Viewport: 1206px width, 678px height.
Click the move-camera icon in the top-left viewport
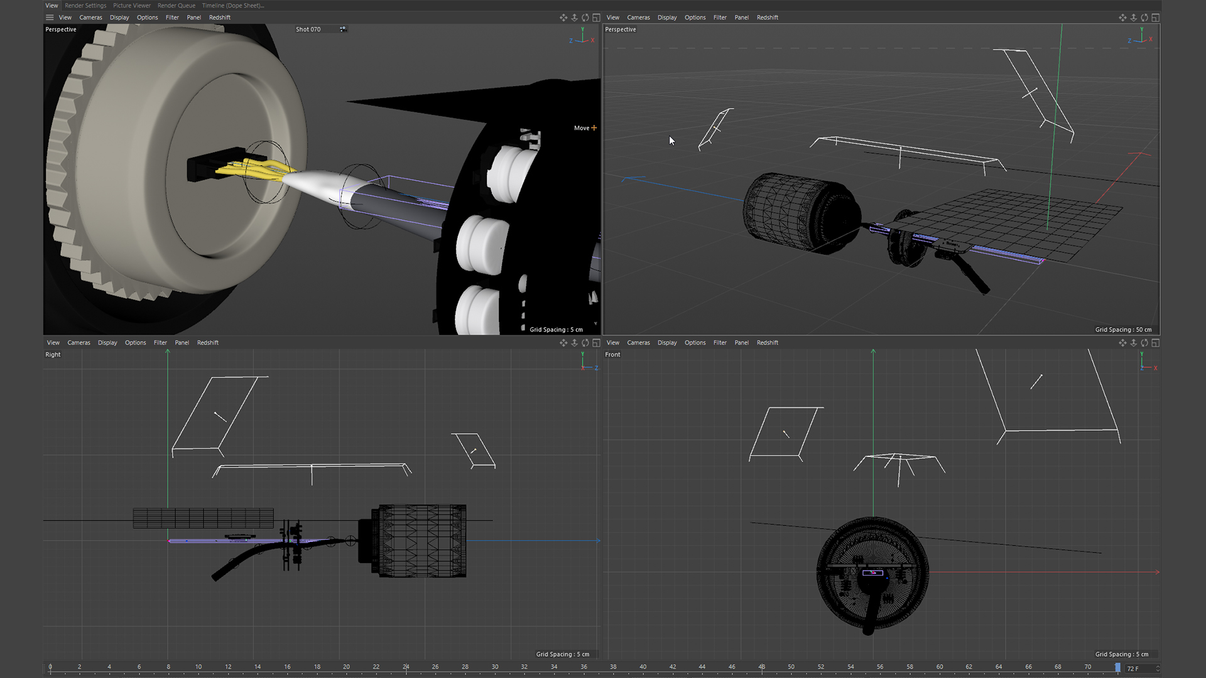point(563,18)
